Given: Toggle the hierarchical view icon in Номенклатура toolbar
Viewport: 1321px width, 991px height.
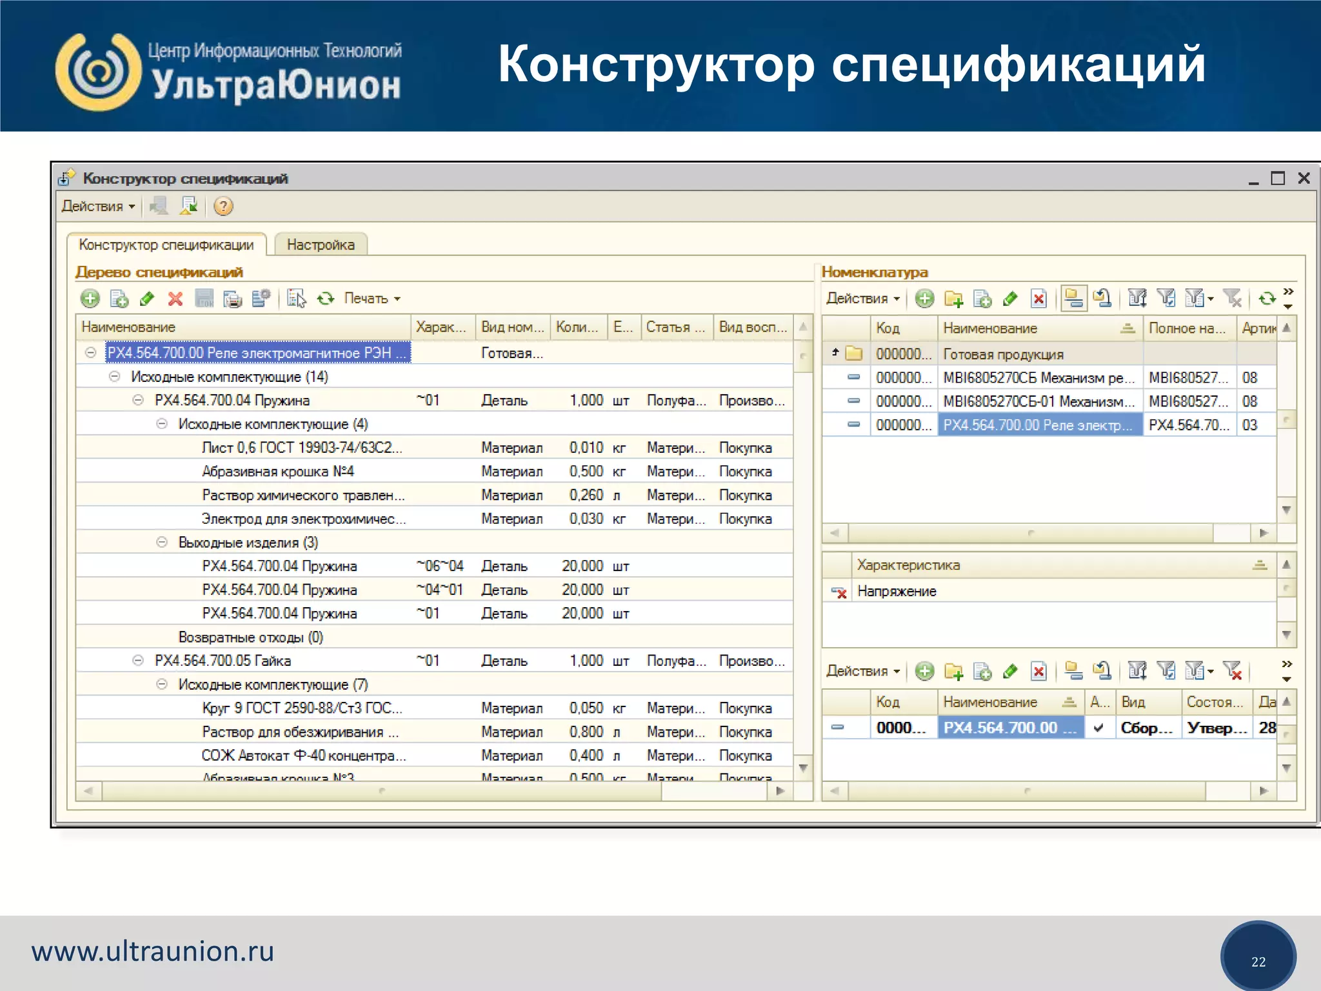Looking at the screenshot, I should pyautogui.click(x=1074, y=299).
